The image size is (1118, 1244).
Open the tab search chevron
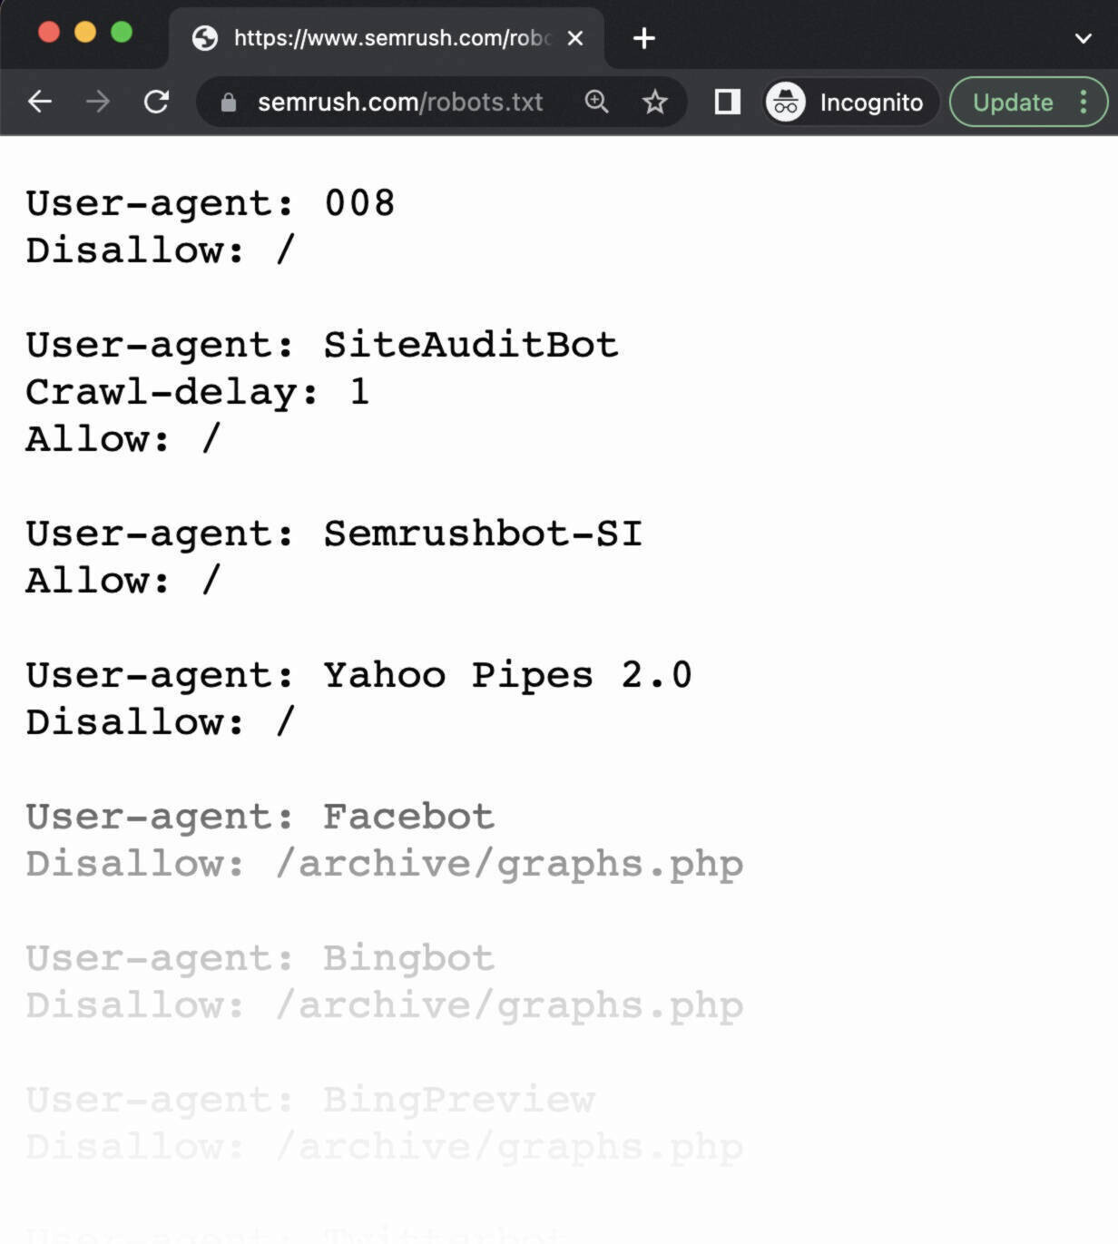[x=1082, y=38]
